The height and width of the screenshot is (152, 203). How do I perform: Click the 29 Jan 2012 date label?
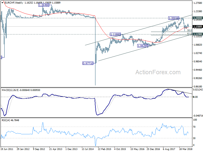23,149
